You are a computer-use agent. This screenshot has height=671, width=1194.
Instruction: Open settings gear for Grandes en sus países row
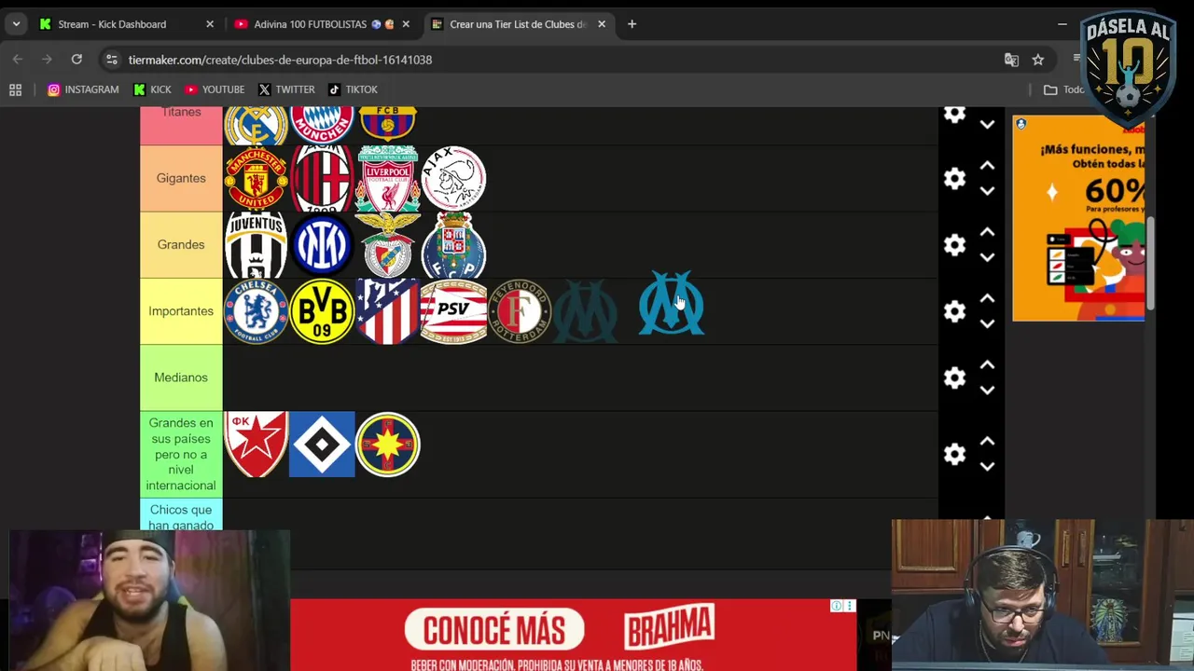coord(954,454)
